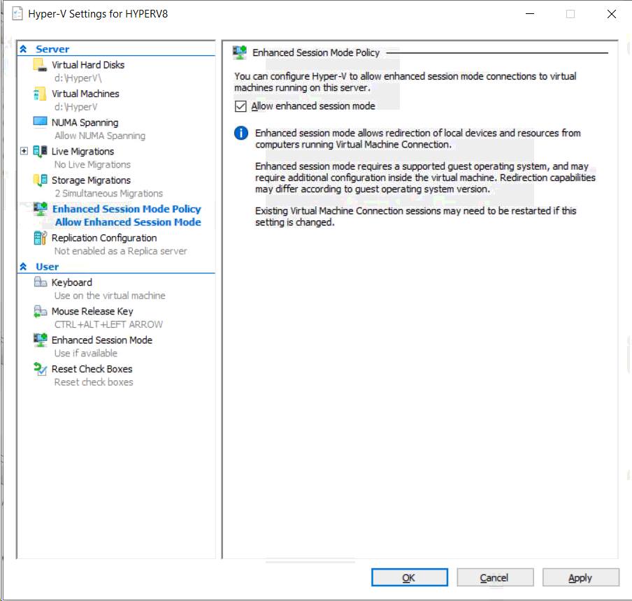Click the Cancel button

click(x=495, y=578)
